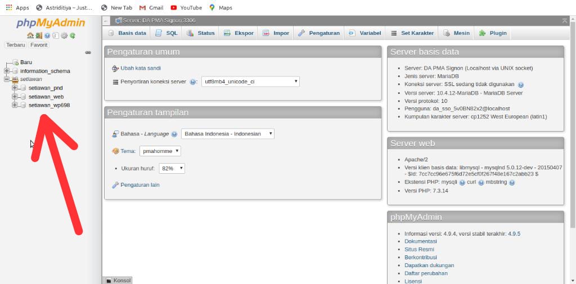Expand the setiawan_wp698 database node
Image resolution: width=576 pixels, height=284 pixels.
pos(15,105)
